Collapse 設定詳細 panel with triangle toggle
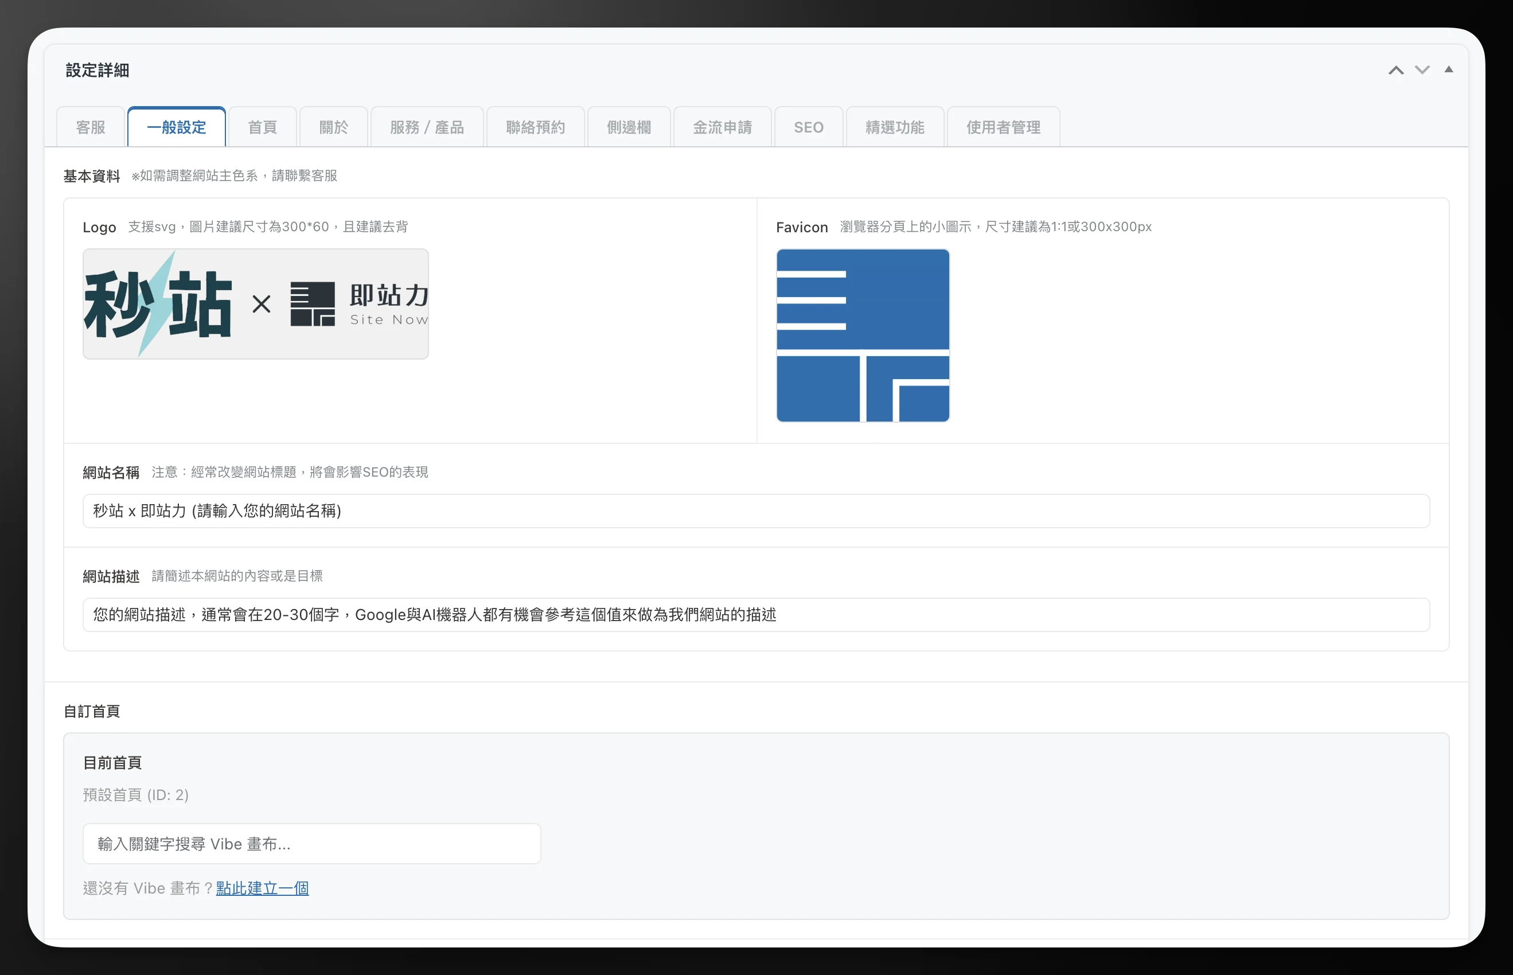 tap(1448, 69)
